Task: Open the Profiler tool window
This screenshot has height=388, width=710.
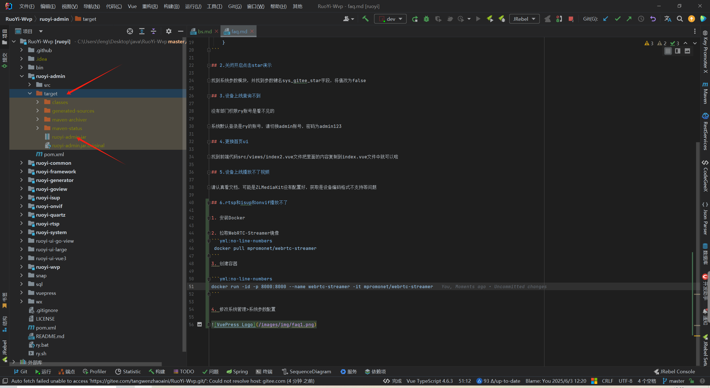Action: tap(94, 372)
